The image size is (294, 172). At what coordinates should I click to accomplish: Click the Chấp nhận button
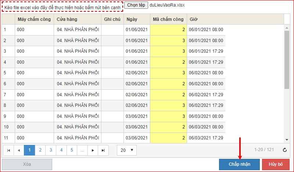click(240, 164)
